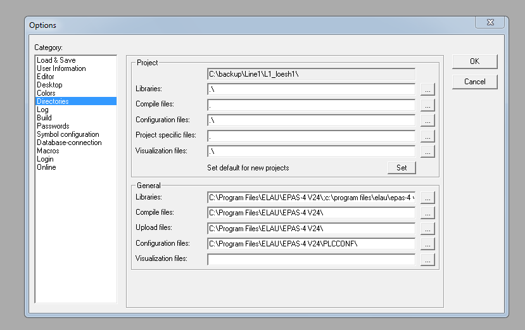Click the C:\backup\Line1\L1_loesh1\ project path
Viewport: 525px width, 330px height.
(312, 74)
